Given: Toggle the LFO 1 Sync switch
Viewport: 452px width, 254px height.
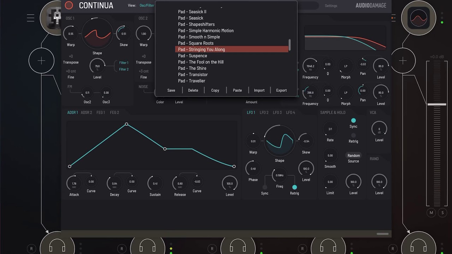Looking at the screenshot, I should point(265,187).
